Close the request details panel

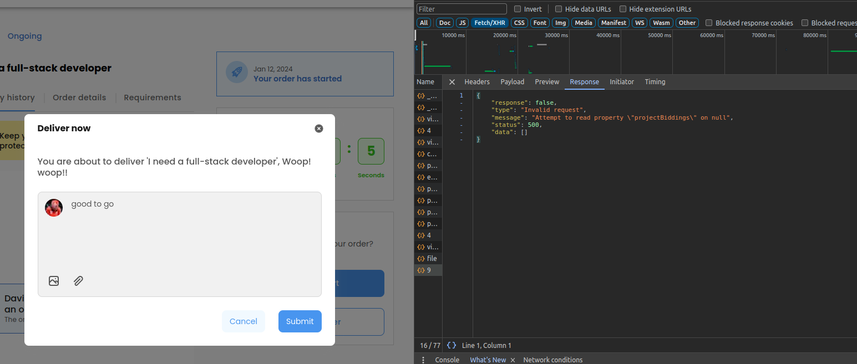452,82
